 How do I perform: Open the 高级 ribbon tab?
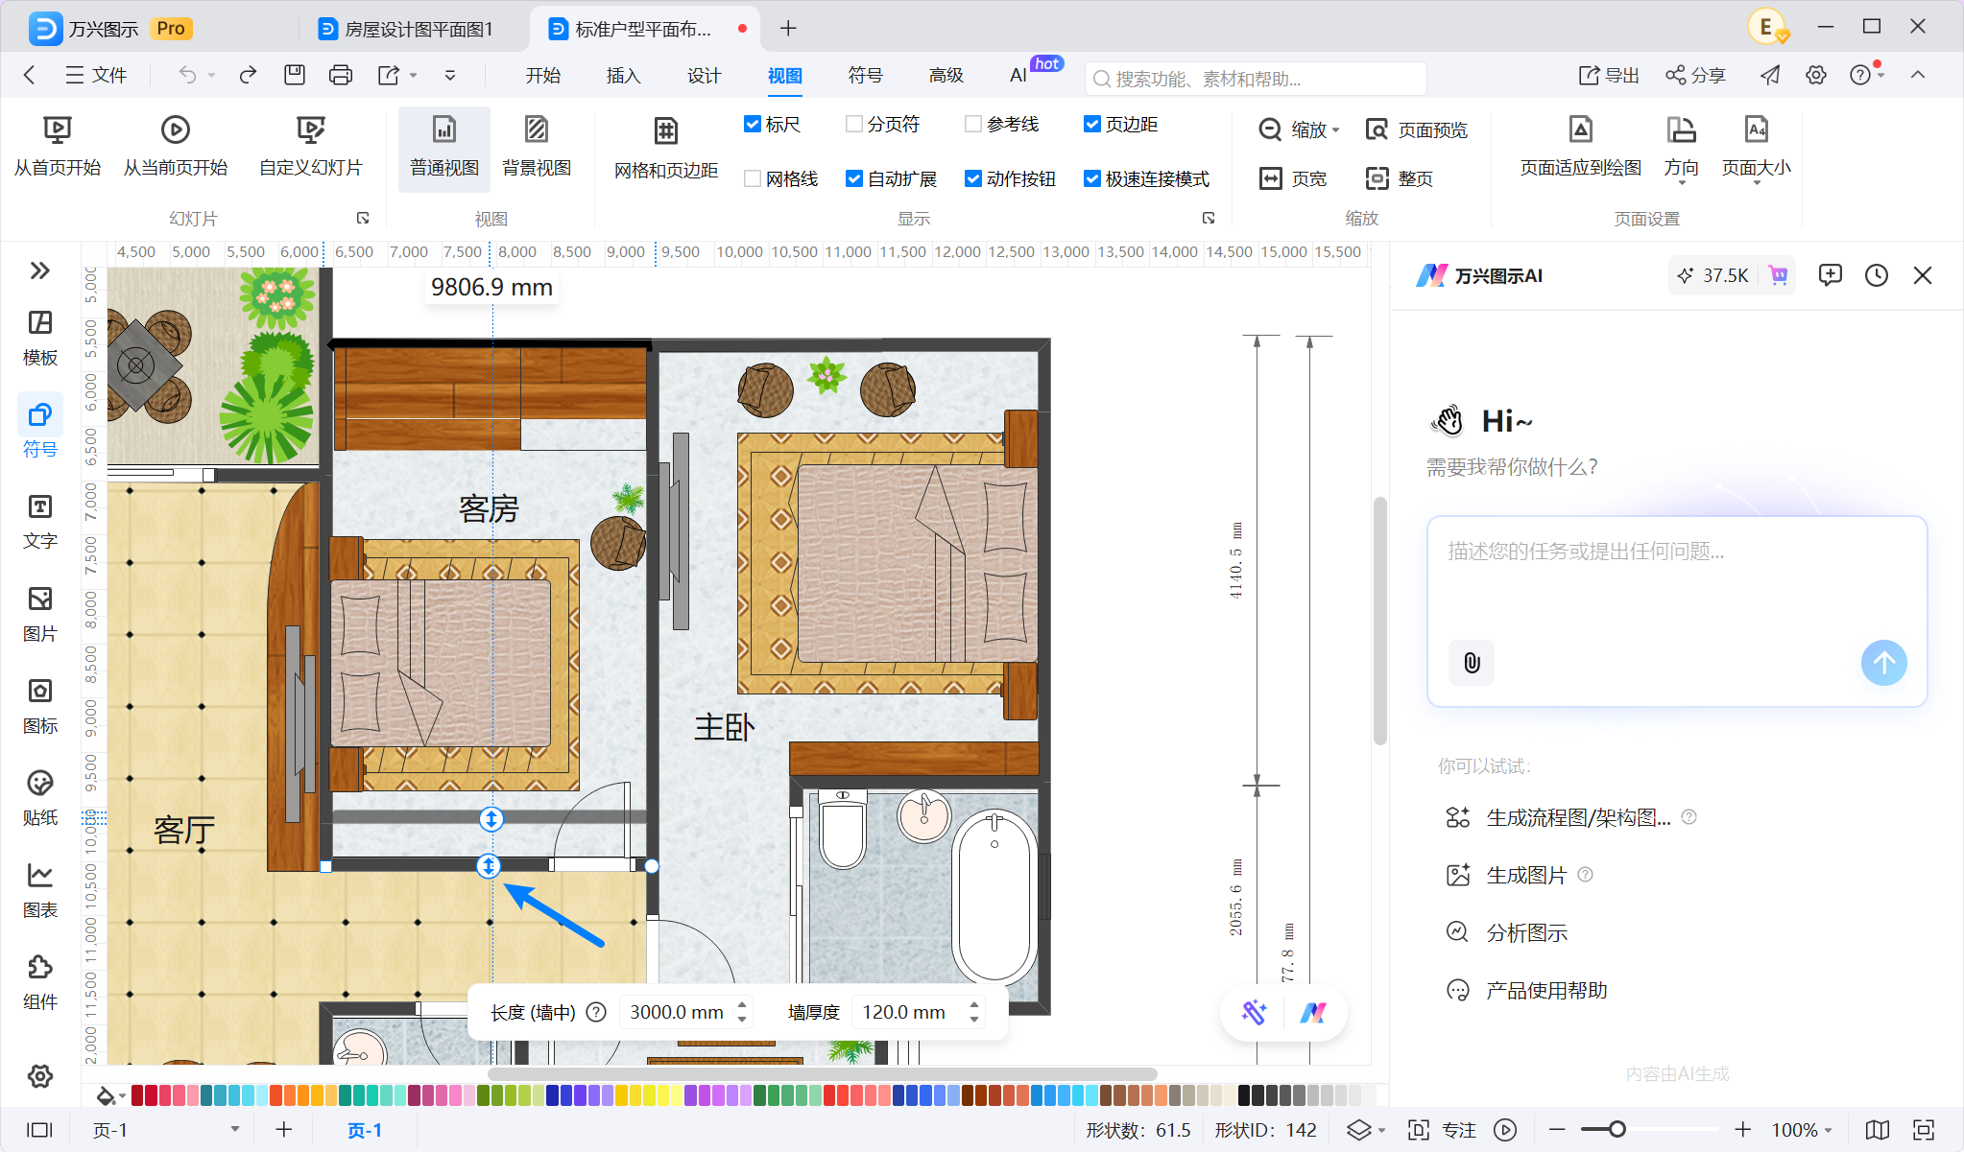[x=946, y=75]
